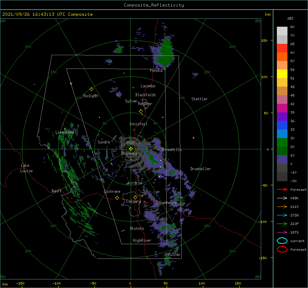The height and width of the screenshot is (288, 308).
Task: Pick the purple 36–39 dBZ color band
Action: pos(282,116)
